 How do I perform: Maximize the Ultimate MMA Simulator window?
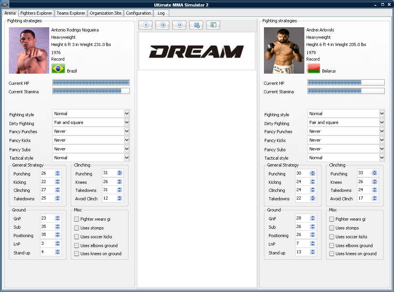(382, 5)
